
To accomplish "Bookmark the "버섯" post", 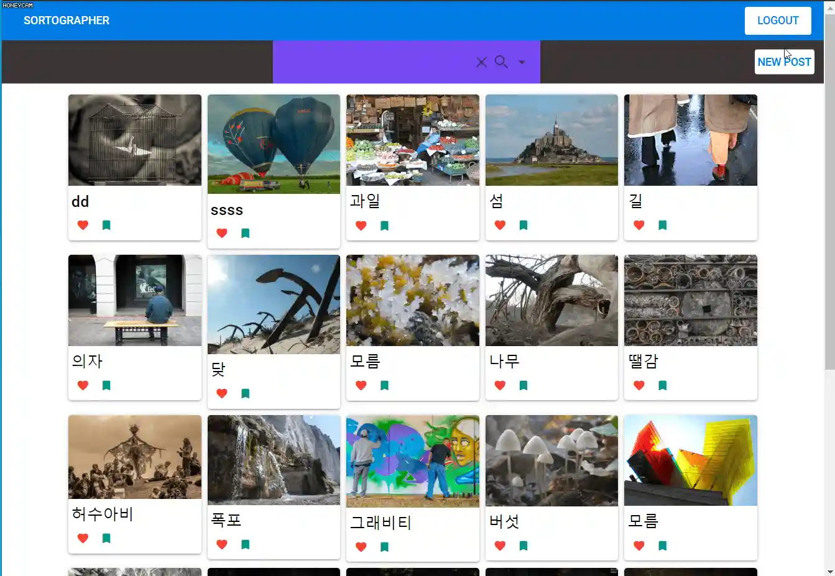I will tap(523, 546).
